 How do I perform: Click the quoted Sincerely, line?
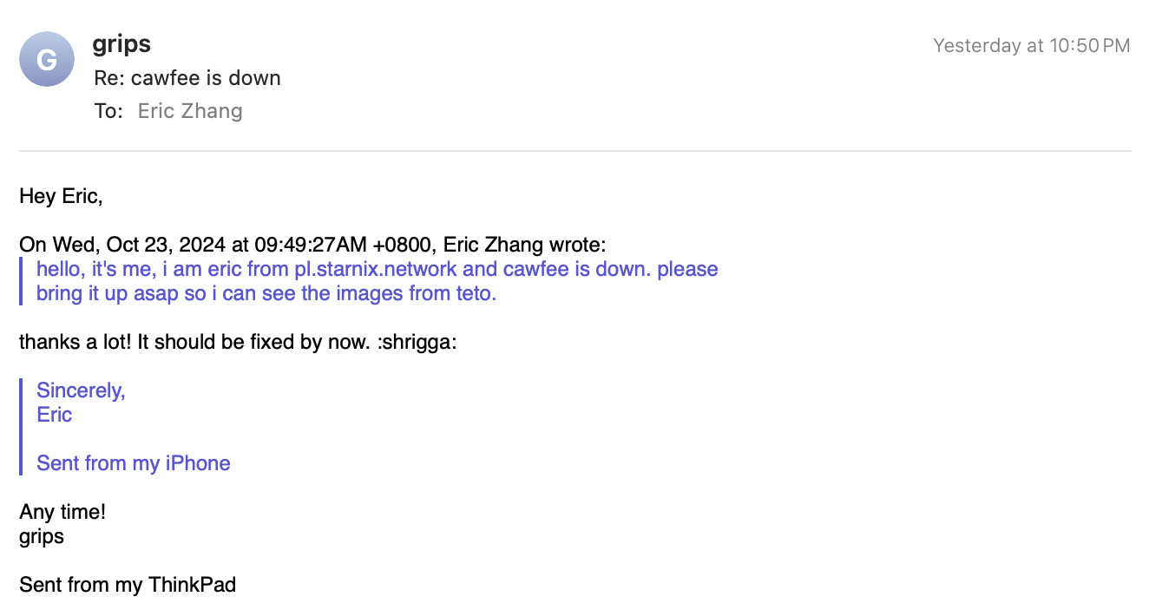tap(81, 390)
